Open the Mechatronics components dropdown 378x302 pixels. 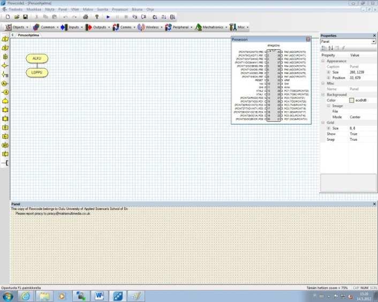point(211,27)
